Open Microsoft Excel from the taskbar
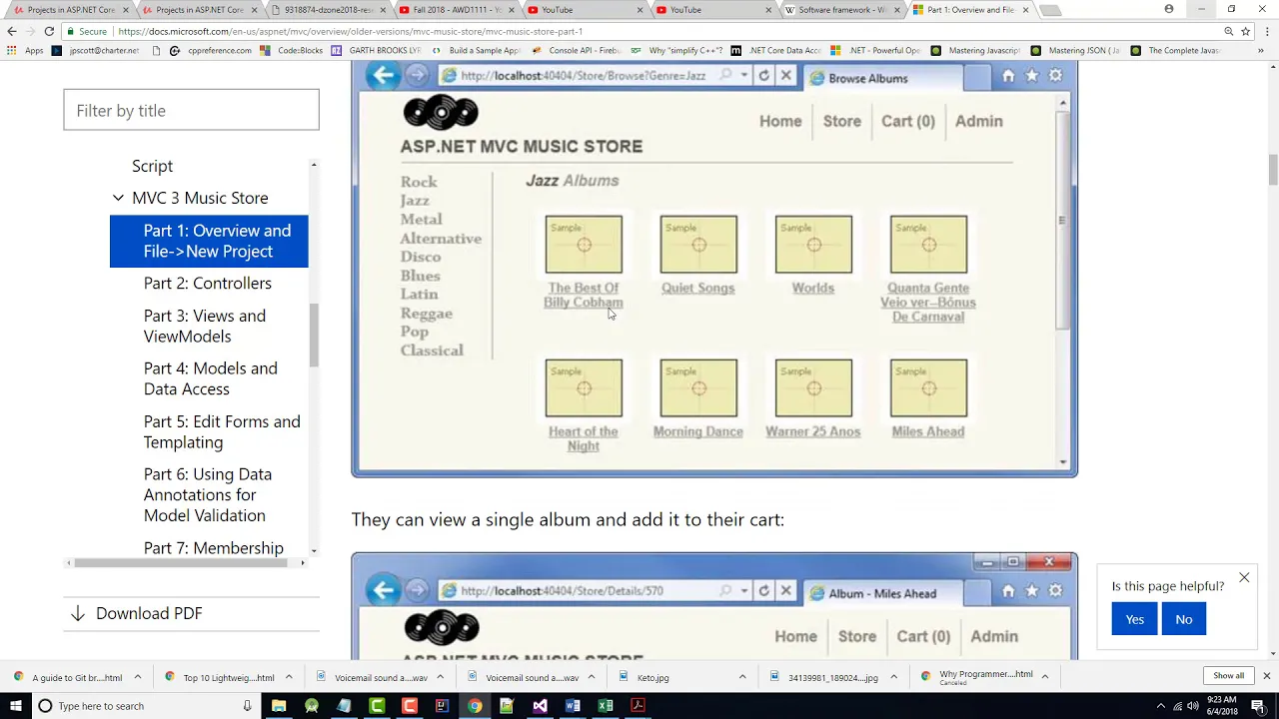The image size is (1279, 719). coord(606,706)
